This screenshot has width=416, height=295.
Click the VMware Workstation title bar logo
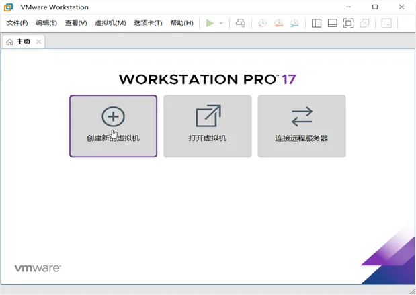pyautogui.click(x=8, y=7)
